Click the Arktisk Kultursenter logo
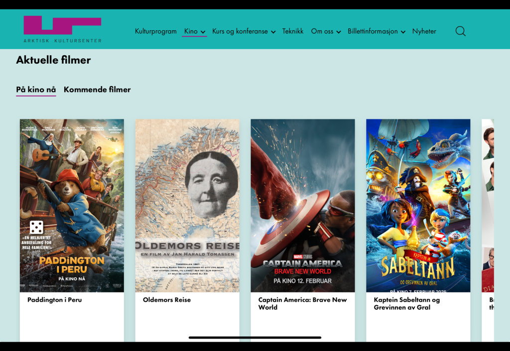510x351 pixels. click(x=62, y=29)
